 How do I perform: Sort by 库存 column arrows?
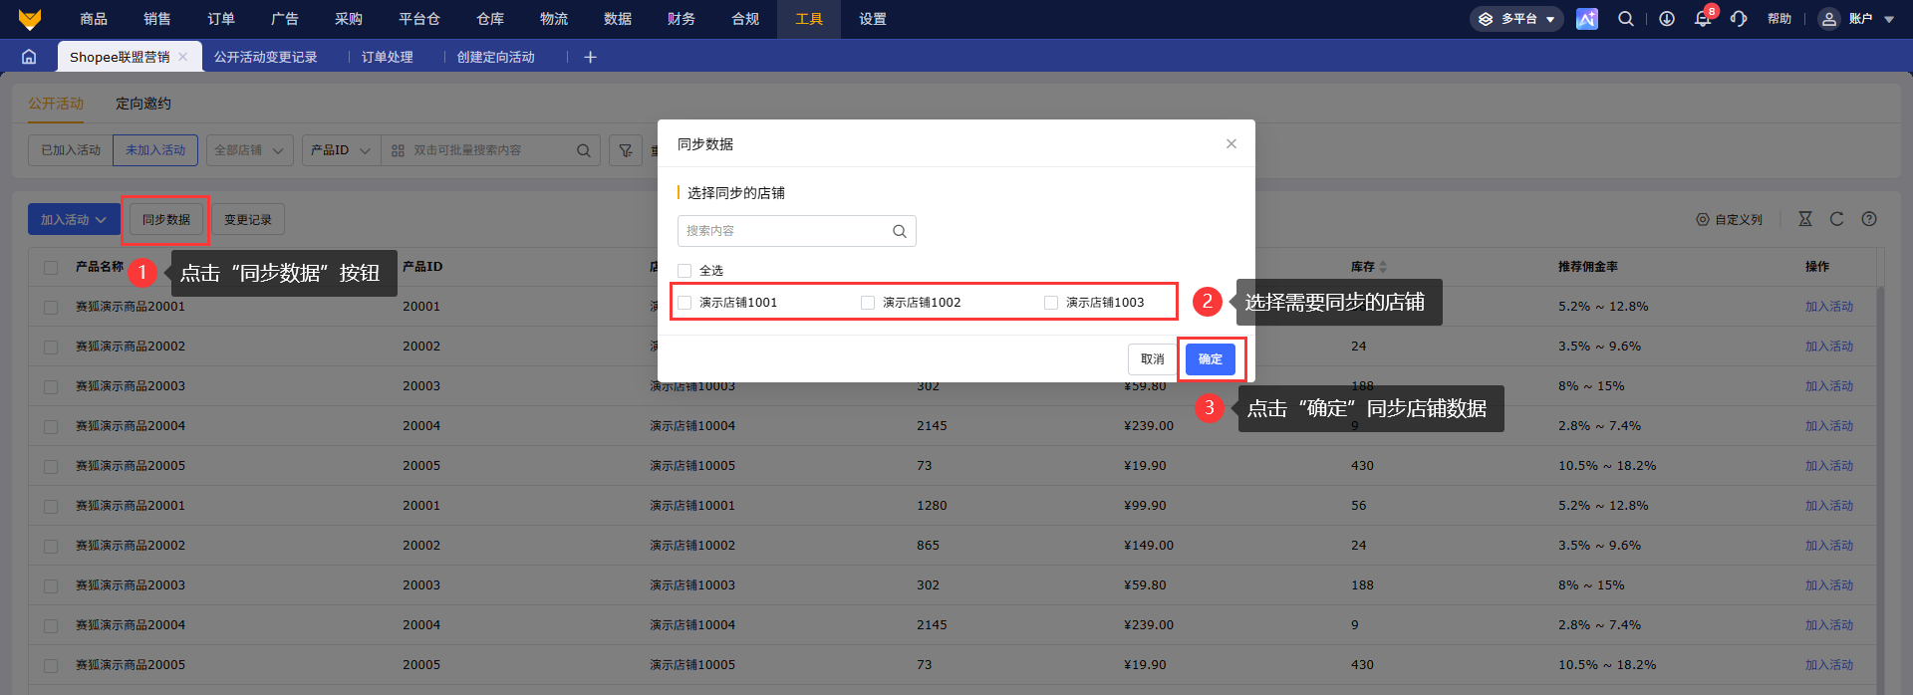tap(1383, 267)
